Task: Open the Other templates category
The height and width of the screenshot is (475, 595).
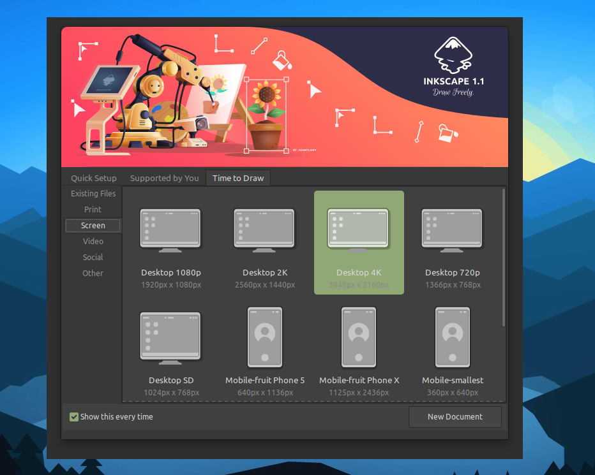Action: [93, 274]
